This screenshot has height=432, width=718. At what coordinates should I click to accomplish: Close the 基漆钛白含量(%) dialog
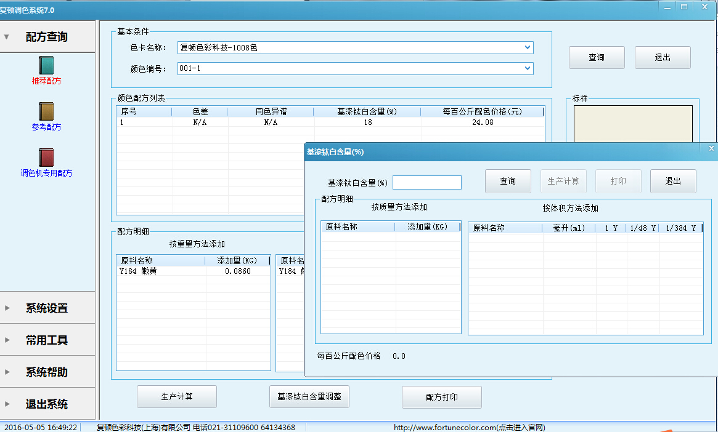[x=711, y=149]
